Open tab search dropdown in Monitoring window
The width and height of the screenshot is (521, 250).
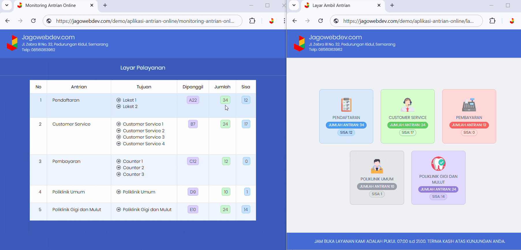tap(7, 5)
